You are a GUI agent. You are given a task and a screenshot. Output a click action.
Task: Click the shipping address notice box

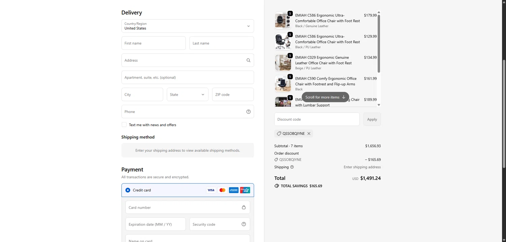pyautogui.click(x=188, y=150)
